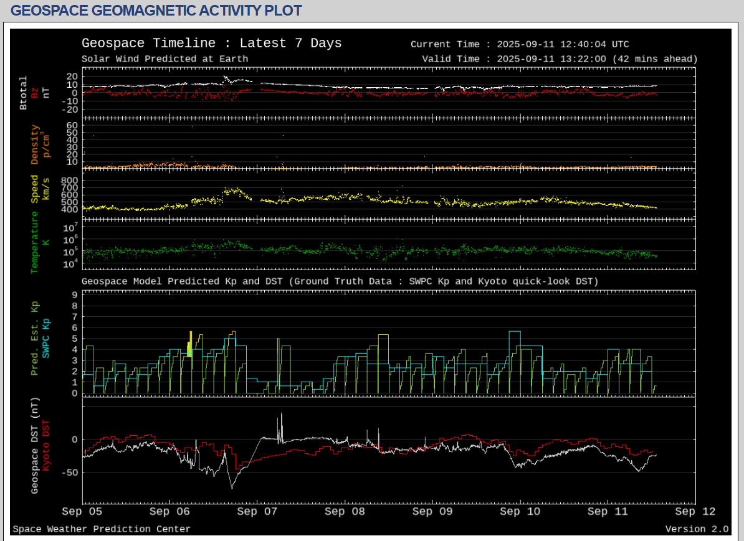Select the Sep 06 date label

pyautogui.click(x=170, y=512)
